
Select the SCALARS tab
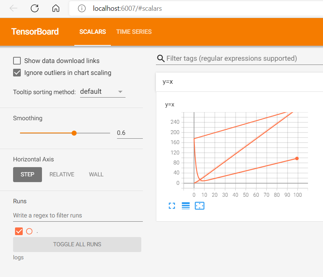pos(92,32)
